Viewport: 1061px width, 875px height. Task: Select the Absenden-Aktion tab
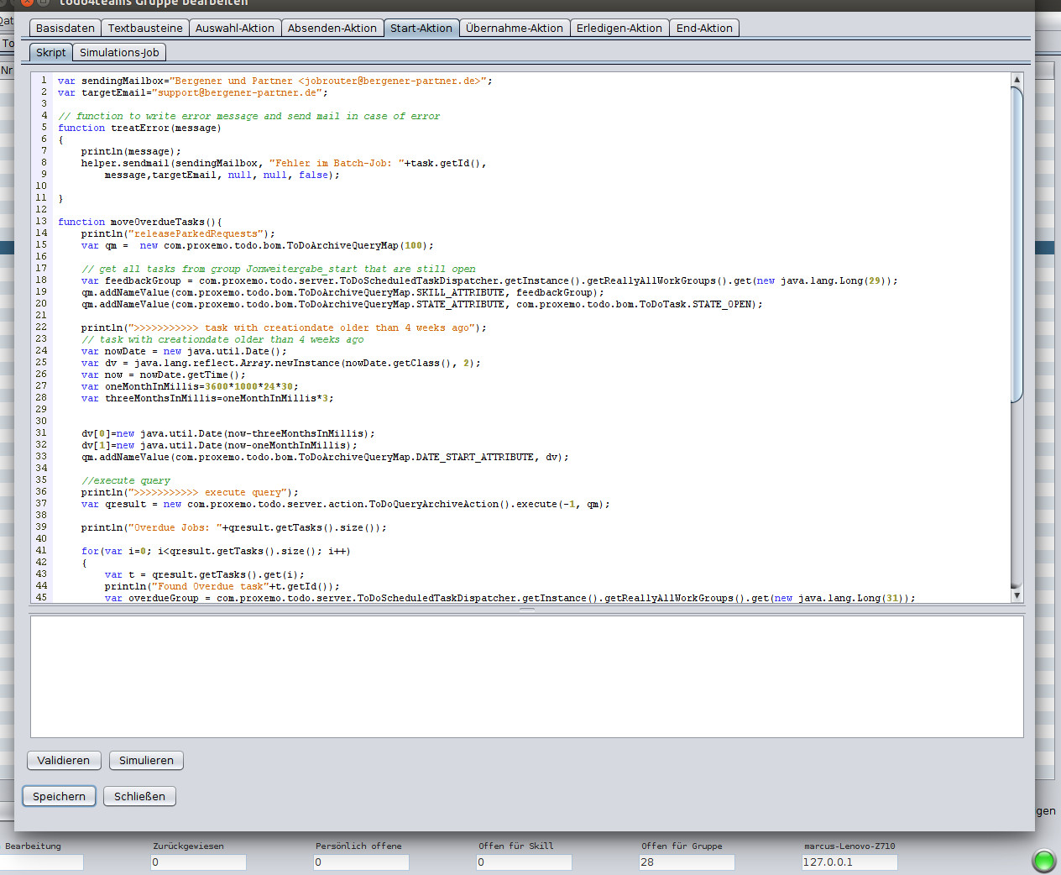point(332,28)
